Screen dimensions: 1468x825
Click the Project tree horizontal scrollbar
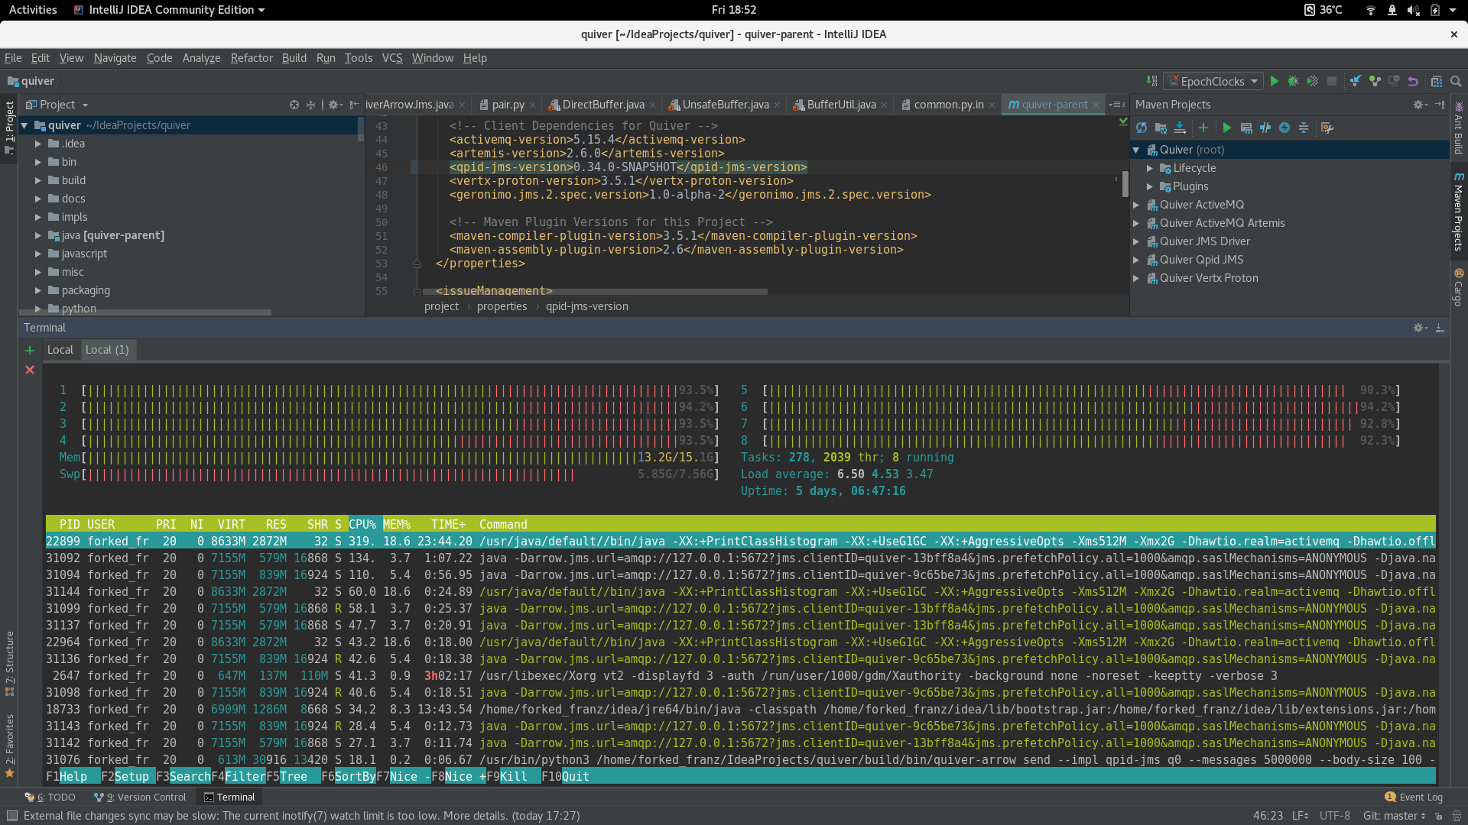click(145, 312)
